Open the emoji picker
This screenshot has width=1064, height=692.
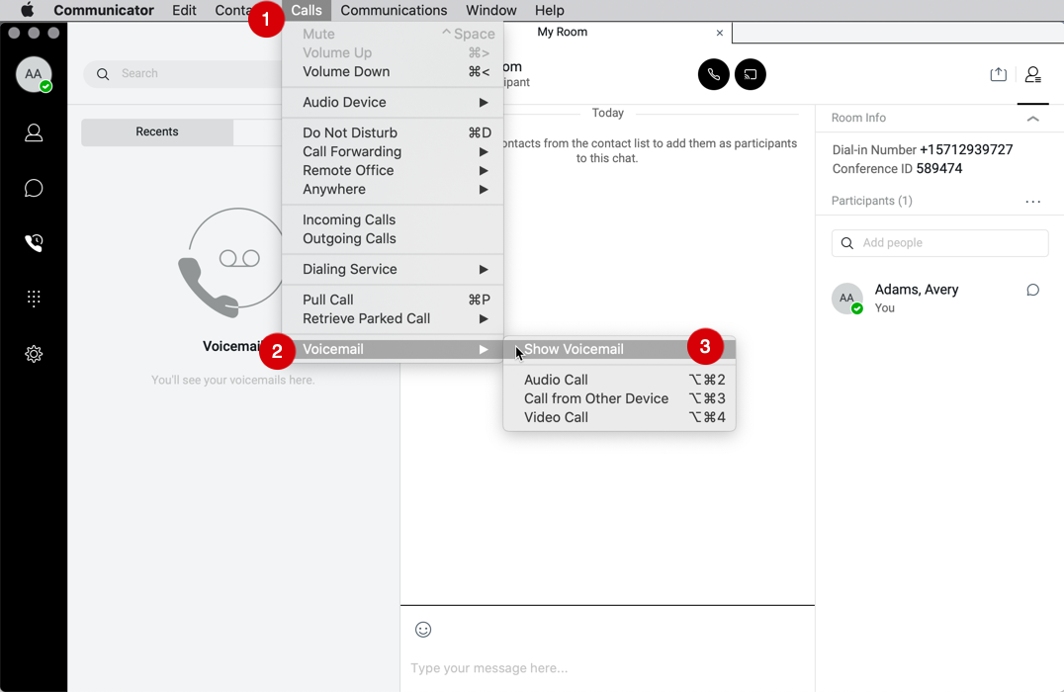423,630
